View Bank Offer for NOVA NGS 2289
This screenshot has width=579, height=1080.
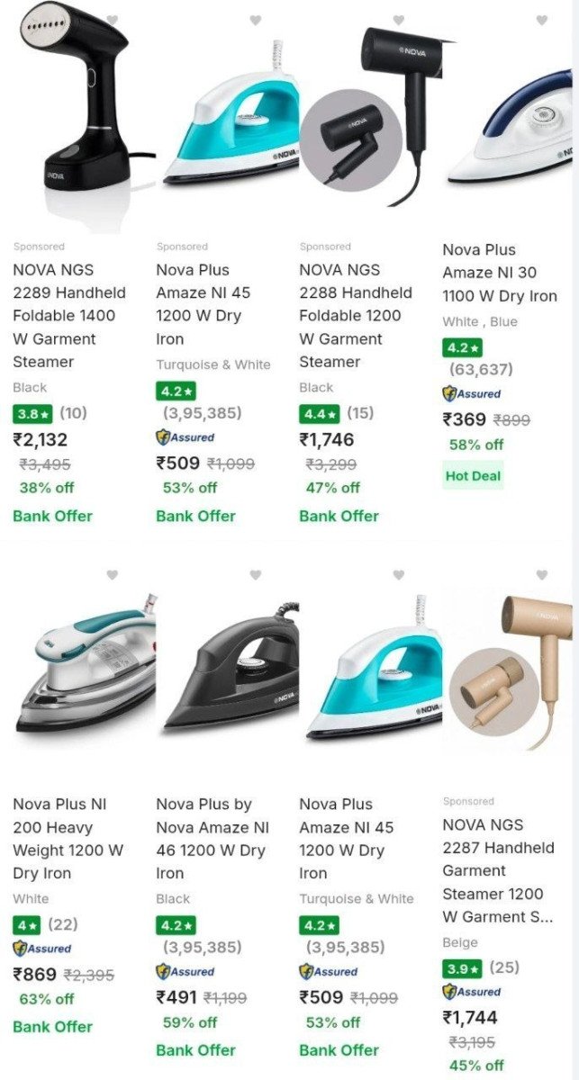click(52, 516)
